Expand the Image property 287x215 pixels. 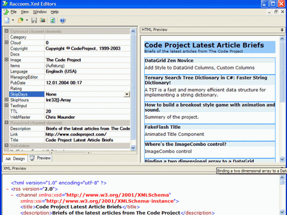(7, 59)
